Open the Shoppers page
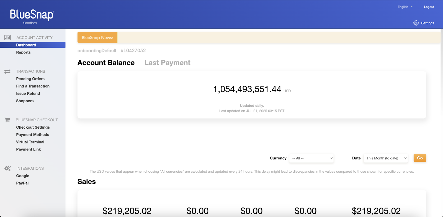 point(25,101)
